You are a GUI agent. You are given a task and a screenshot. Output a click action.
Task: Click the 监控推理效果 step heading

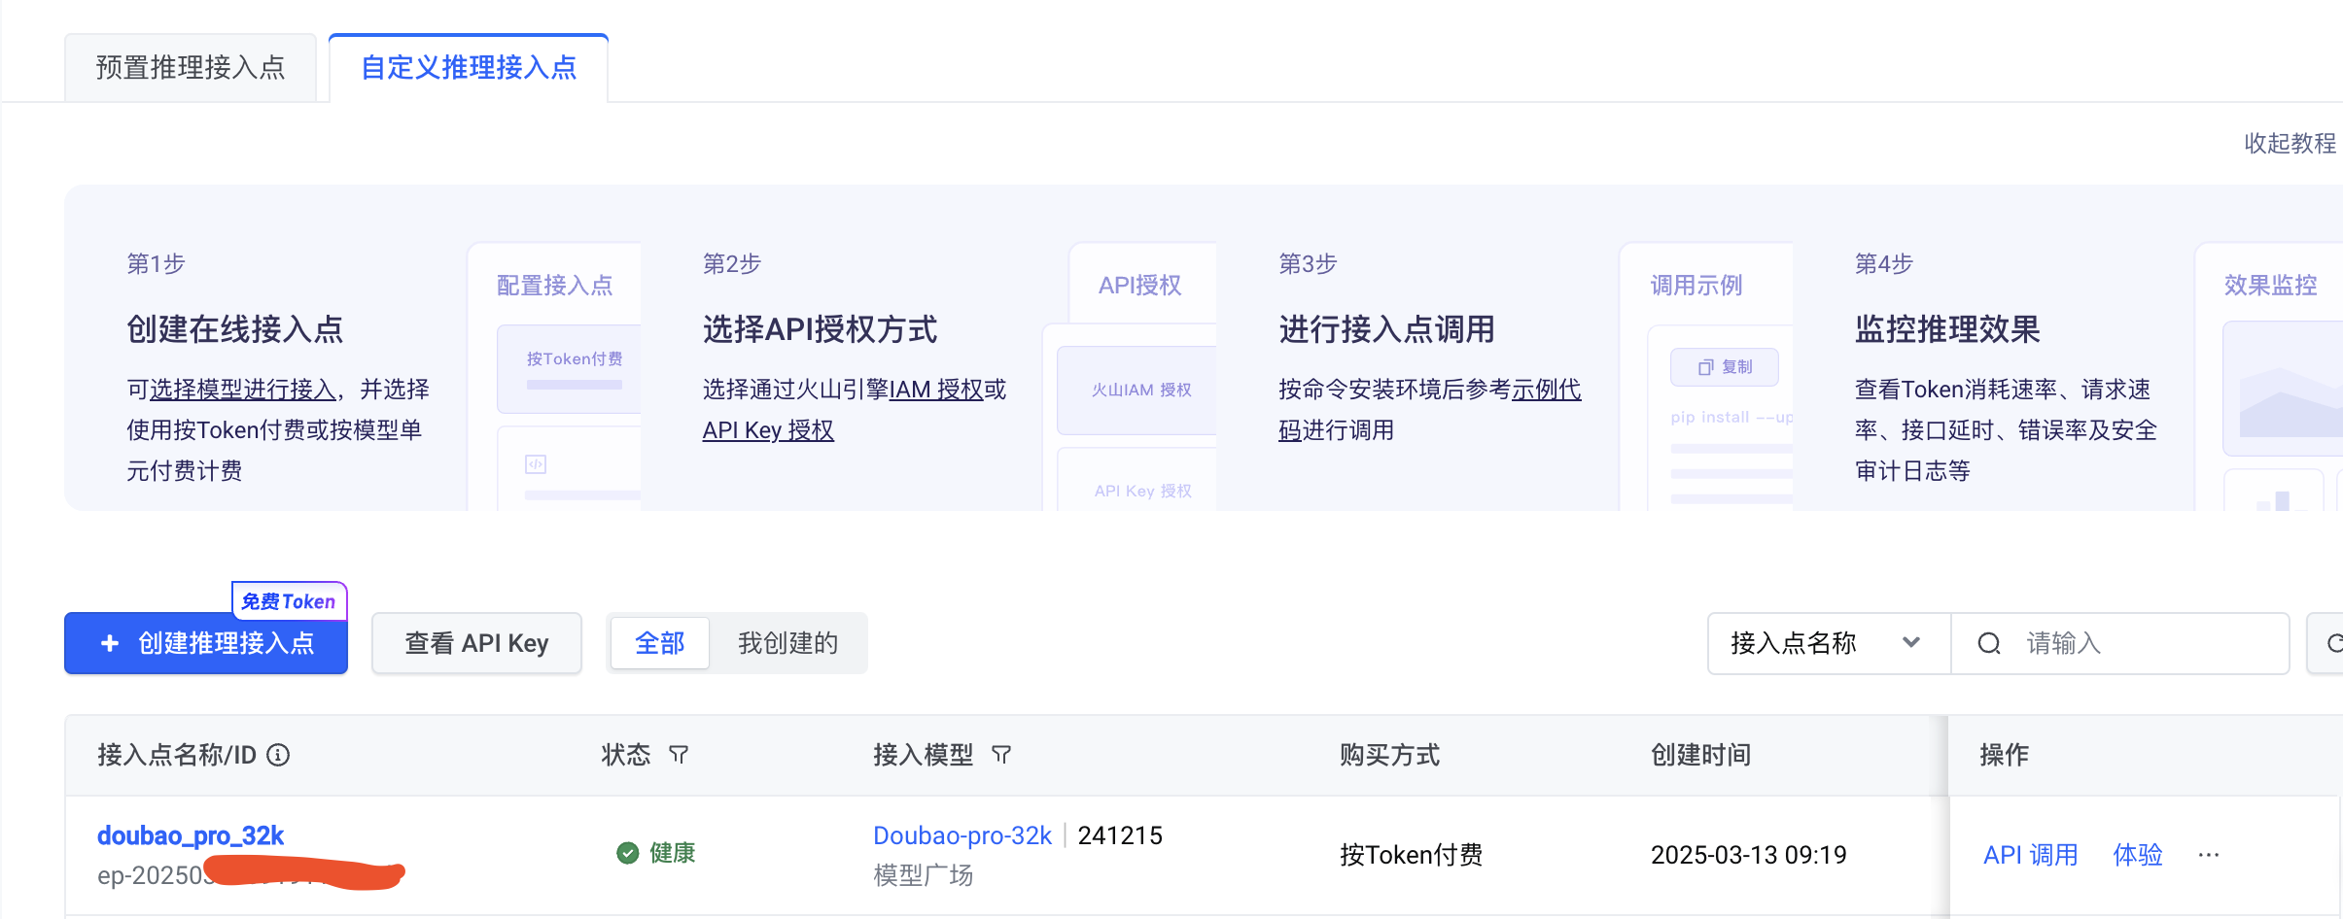1947,329
